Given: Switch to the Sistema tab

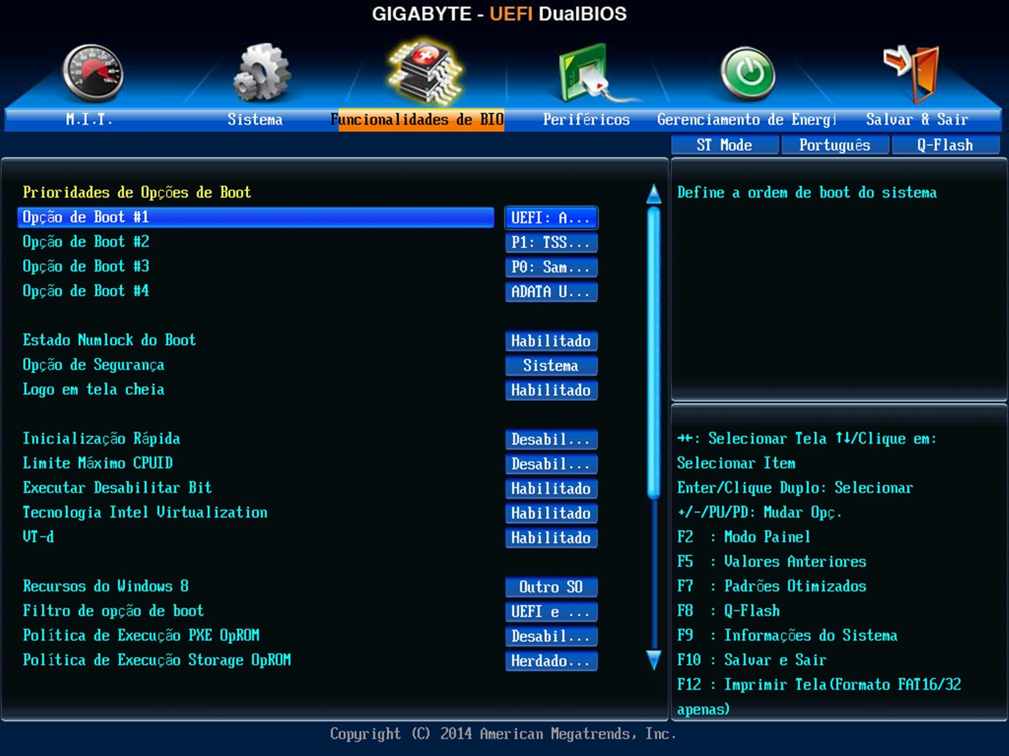Looking at the screenshot, I should click(x=255, y=119).
